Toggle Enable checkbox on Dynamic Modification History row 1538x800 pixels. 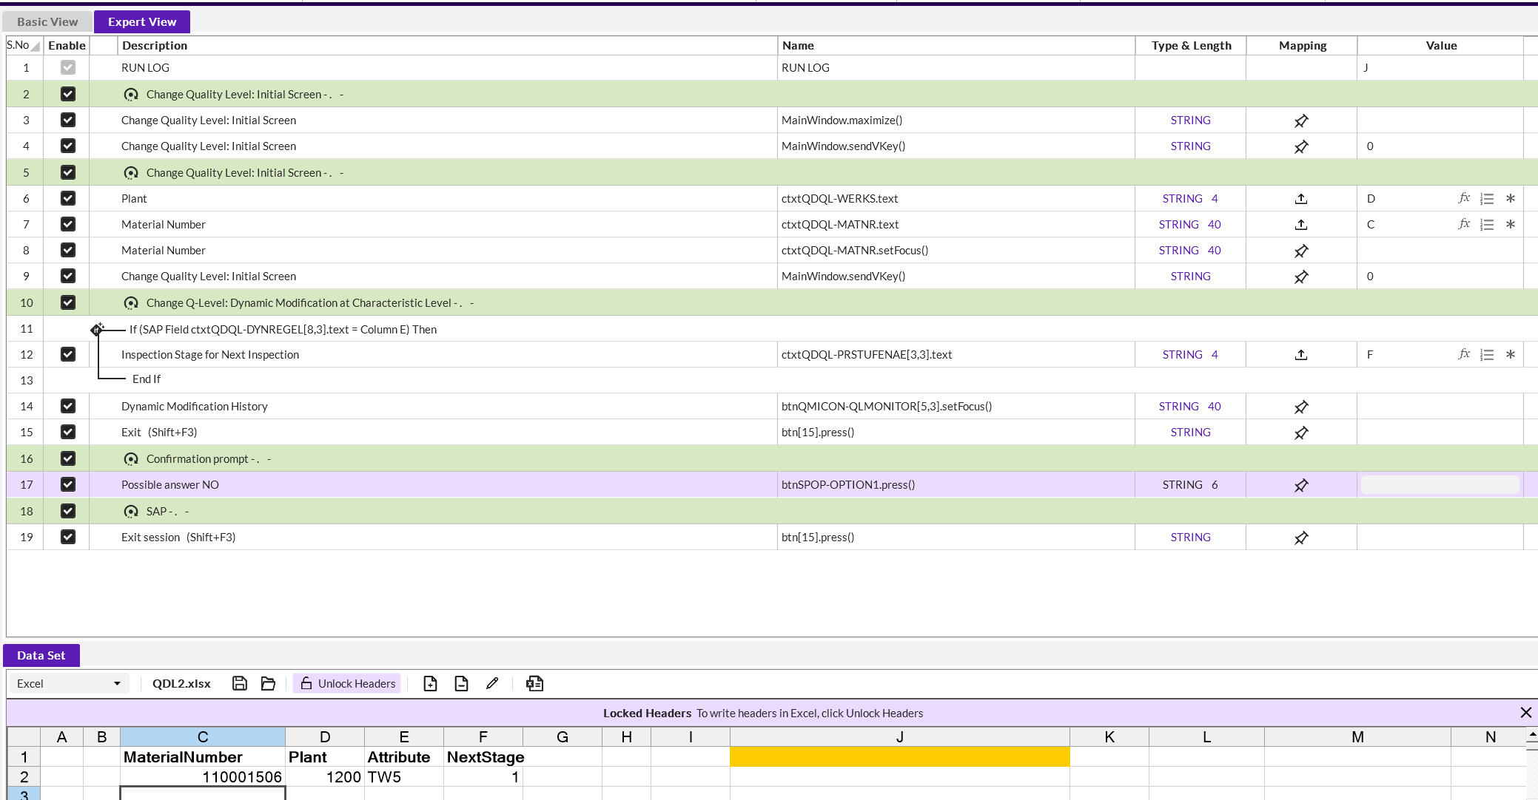pos(67,406)
